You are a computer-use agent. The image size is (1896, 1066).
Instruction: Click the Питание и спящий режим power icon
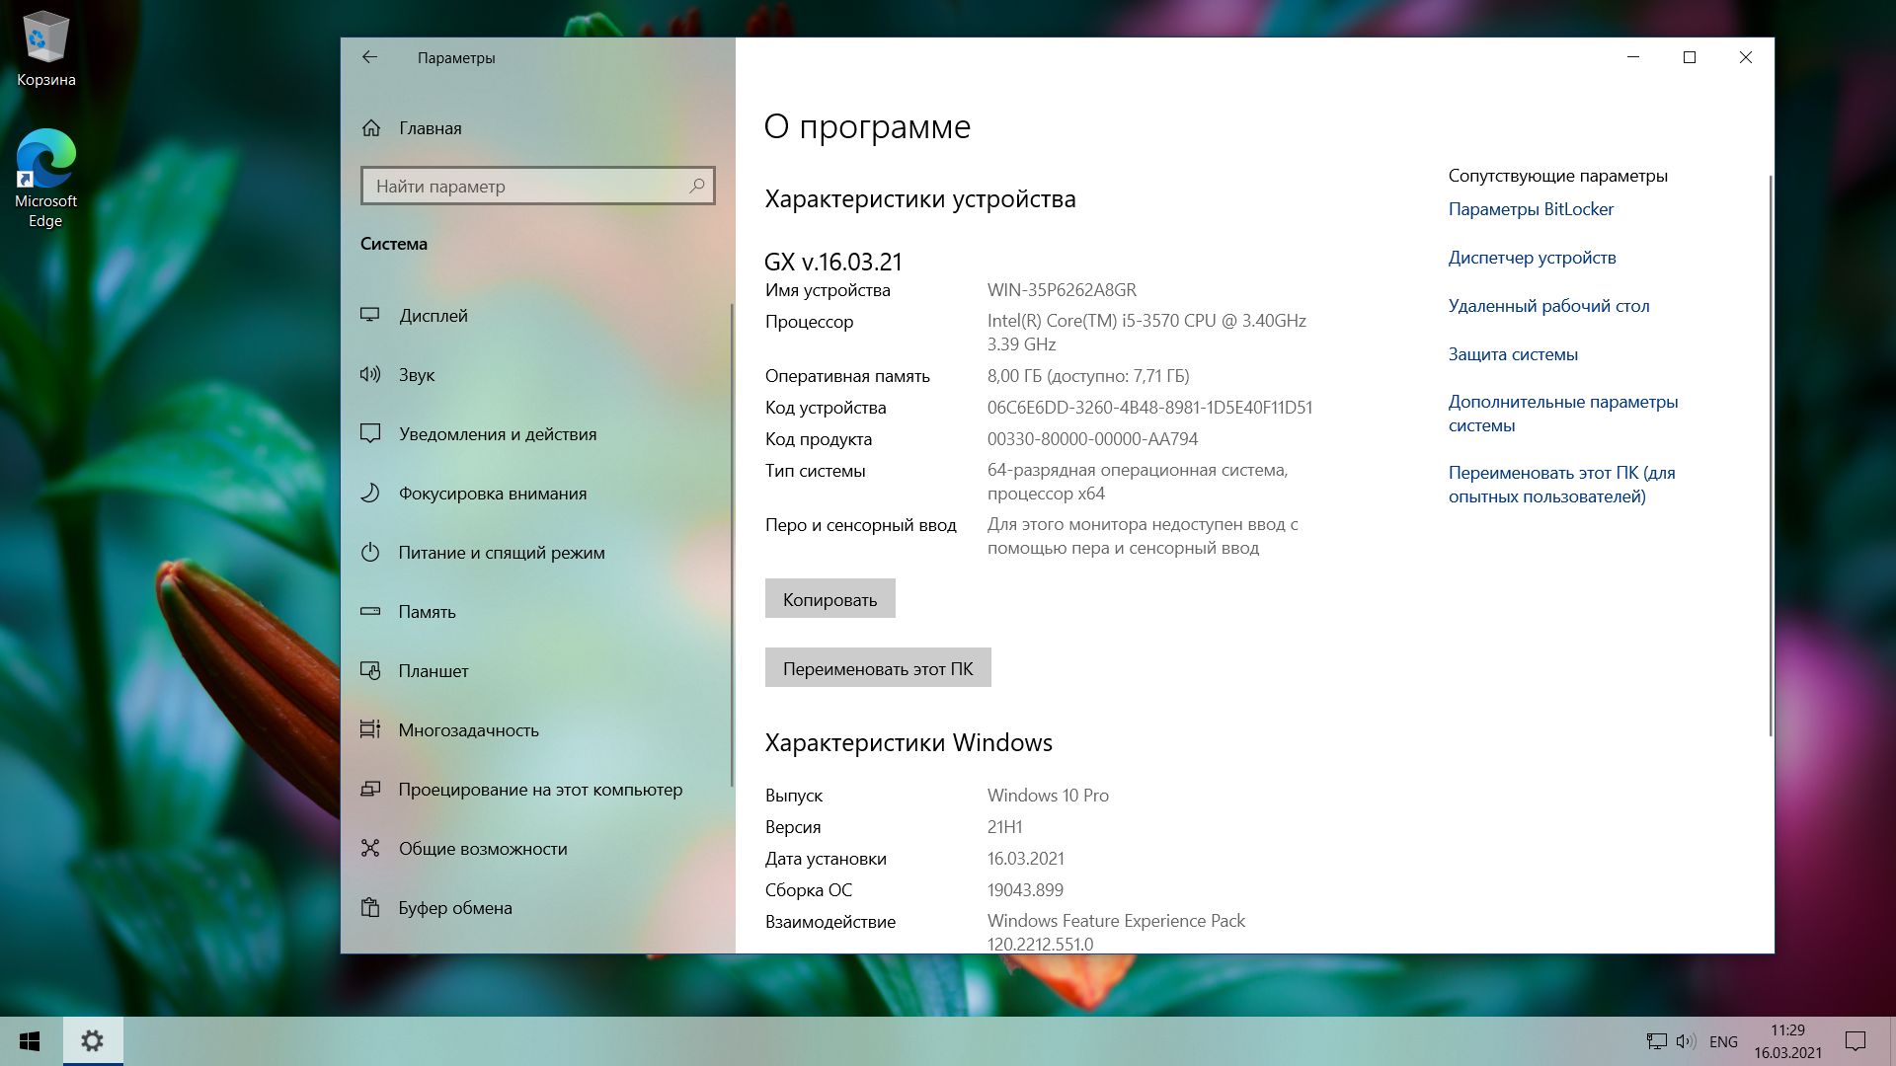coord(370,553)
